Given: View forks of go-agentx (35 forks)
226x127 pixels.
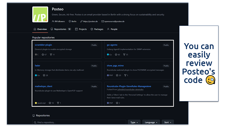Looking at the screenshot, I should coord(126,55).
